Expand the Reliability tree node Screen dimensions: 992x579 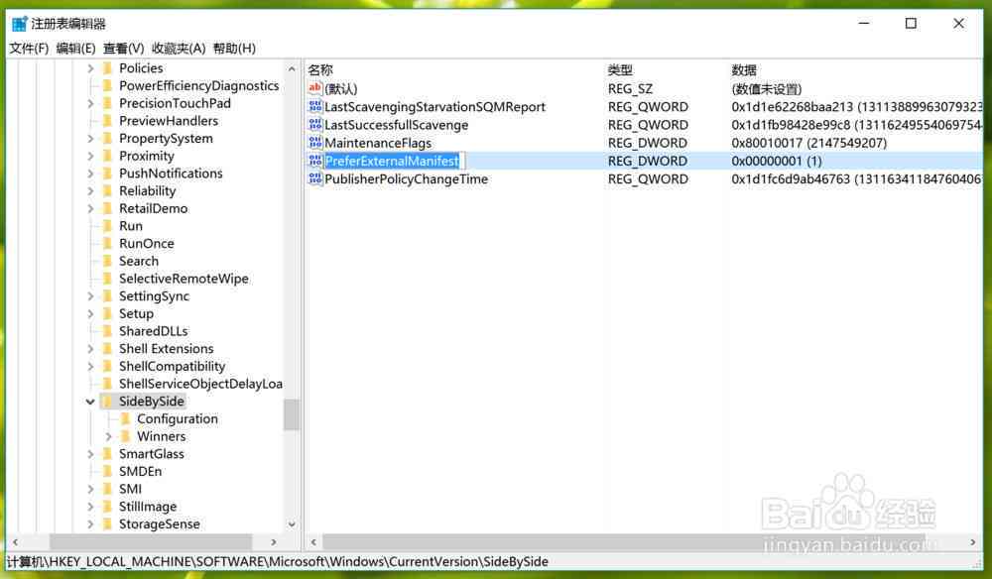90,191
